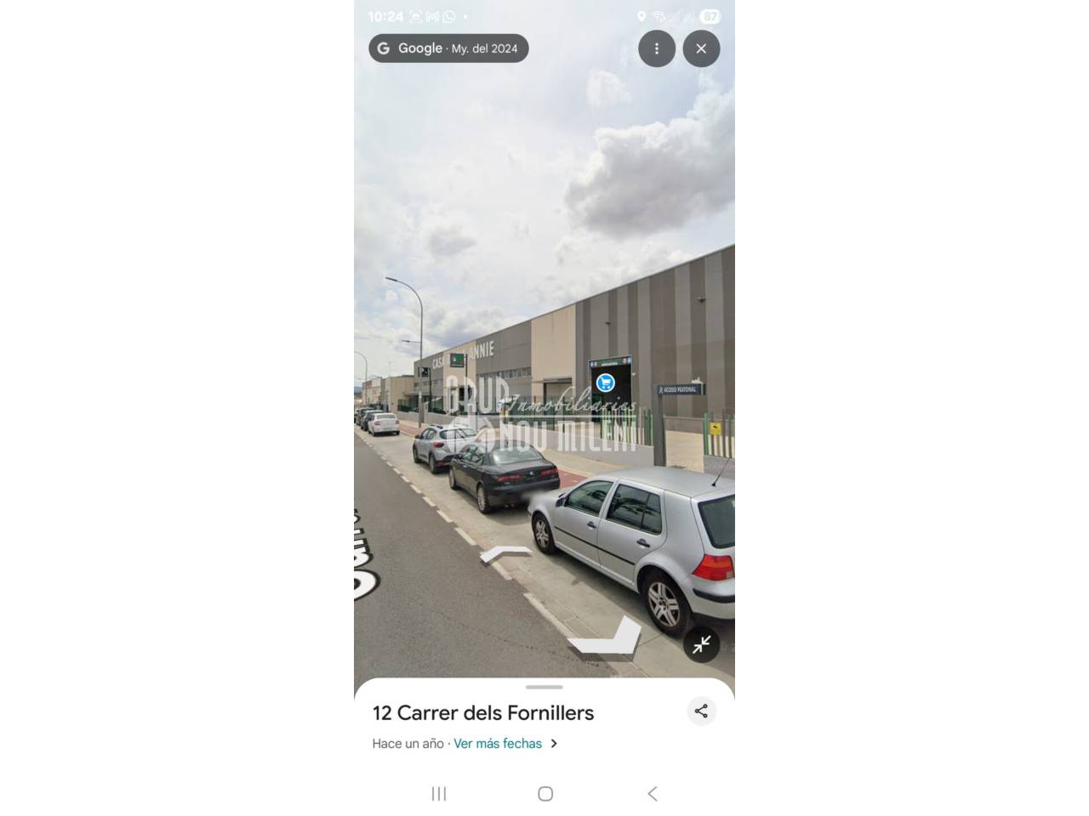This screenshot has width=1089, height=816.
Task: Tap the battery level indicator
Action: click(x=710, y=16)
